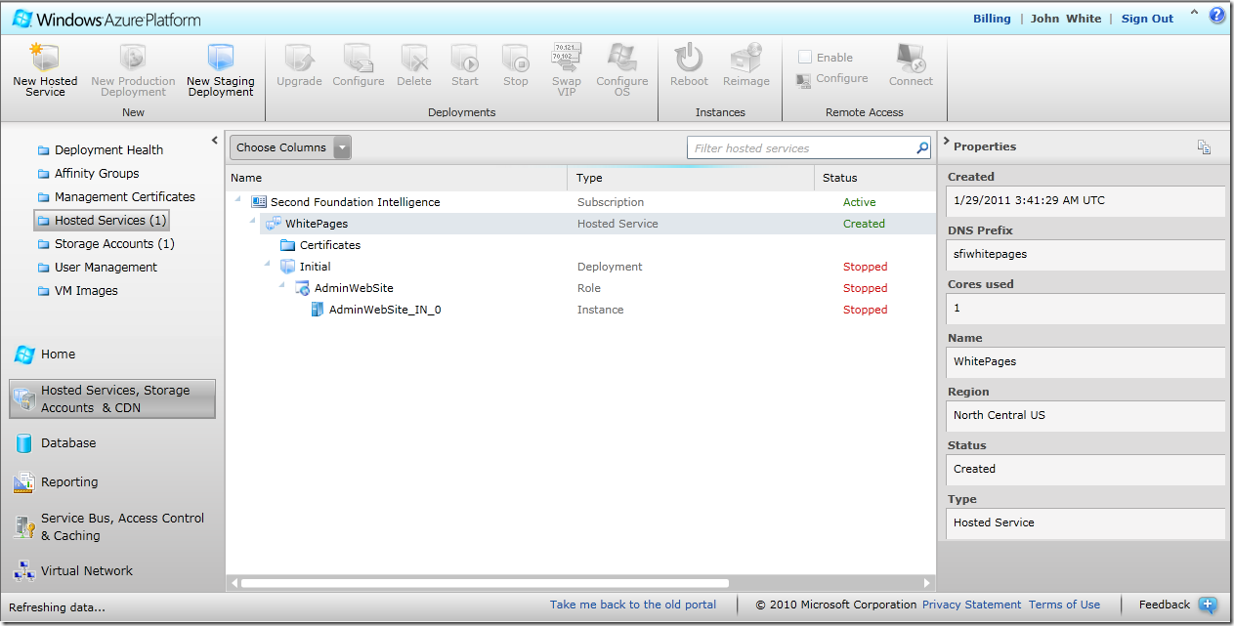
Task: Click the Delete deployment icon
Action: (x=414, y=58)
